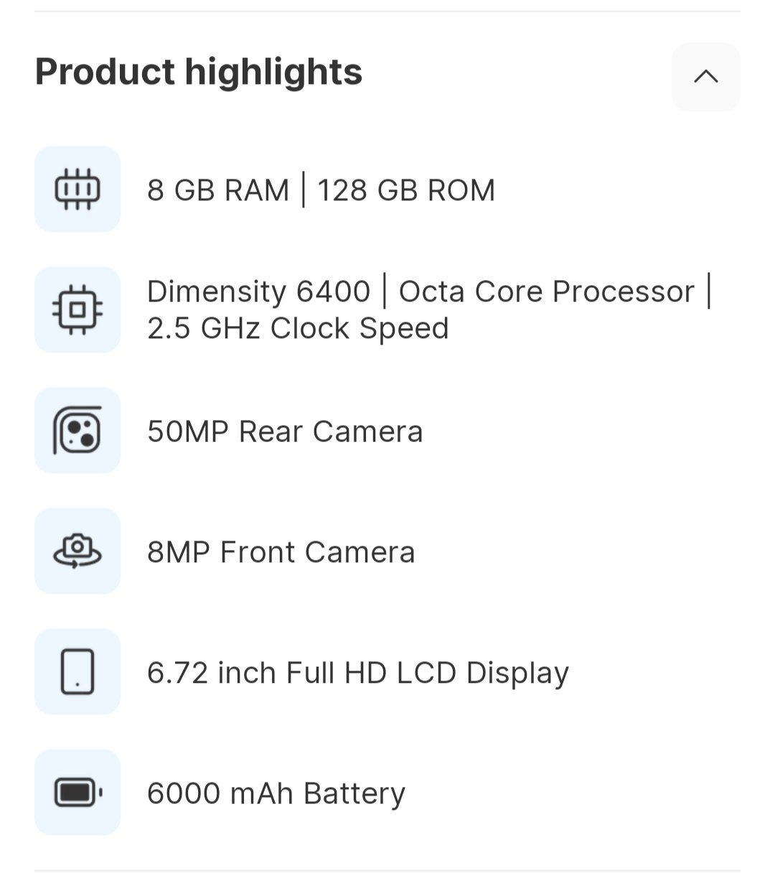The width and height of the screenshot is (775, 876).
Task: Tap the 128 GB ROM text
Action: [406, 190]
